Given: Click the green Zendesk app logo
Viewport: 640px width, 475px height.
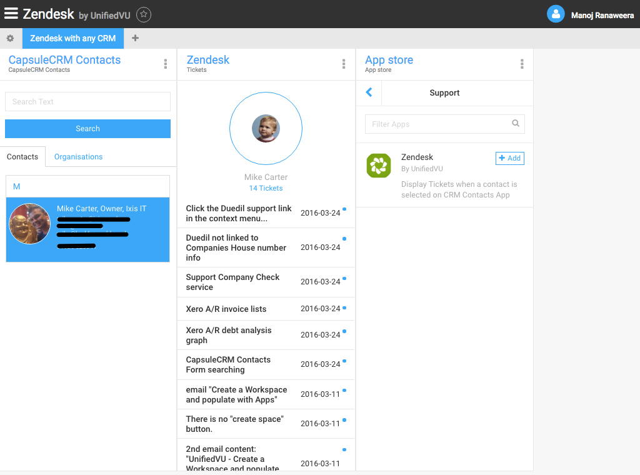Looking at the screenshot, I should point(378,166).
